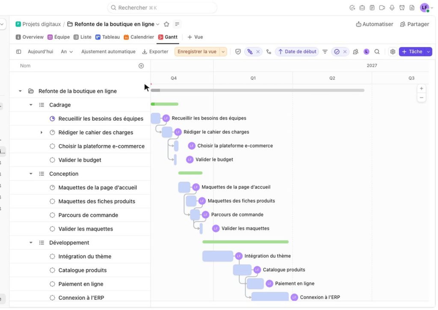Click Ajustement automatique
This screenshot has height=310, width=438.
(108, 52)
